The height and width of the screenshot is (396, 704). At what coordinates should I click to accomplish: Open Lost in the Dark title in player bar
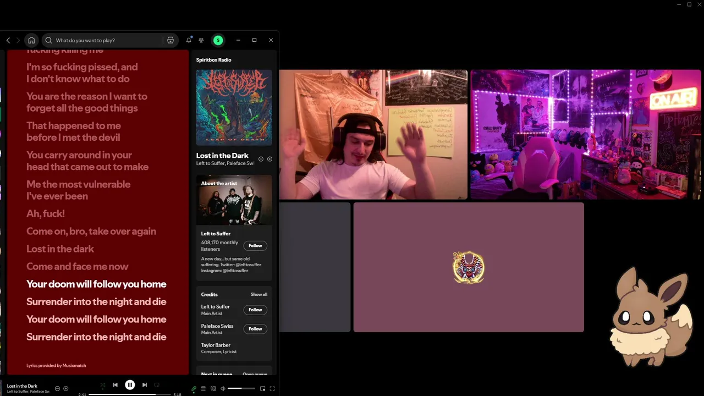click(x=22, y=386)
